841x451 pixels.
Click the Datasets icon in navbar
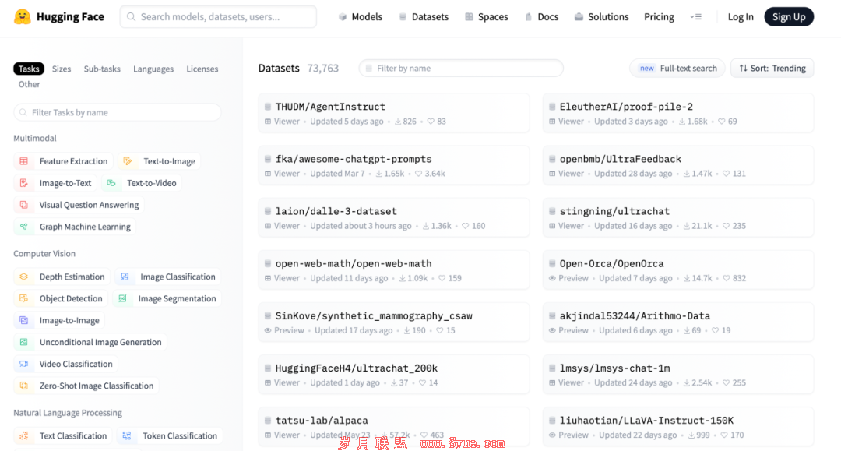(x=403, y=17)
